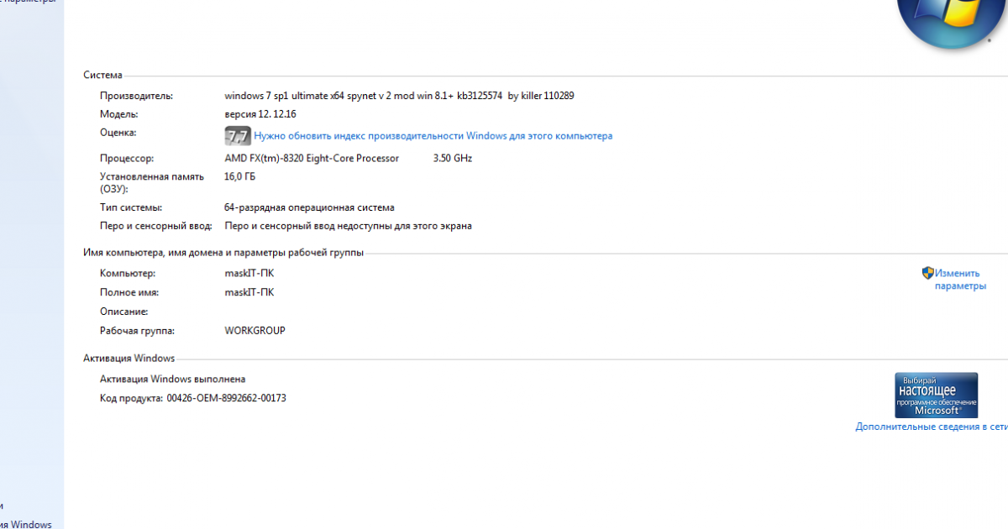Click the Полное имя row value maskIT-ПК
This screenshot has height=529, width=1008.
pos(249,292)
